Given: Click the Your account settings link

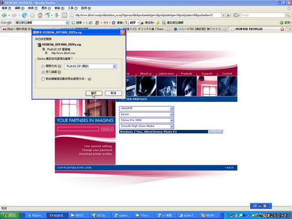Looking at the screenshot, I should click(x=98, y=146).
